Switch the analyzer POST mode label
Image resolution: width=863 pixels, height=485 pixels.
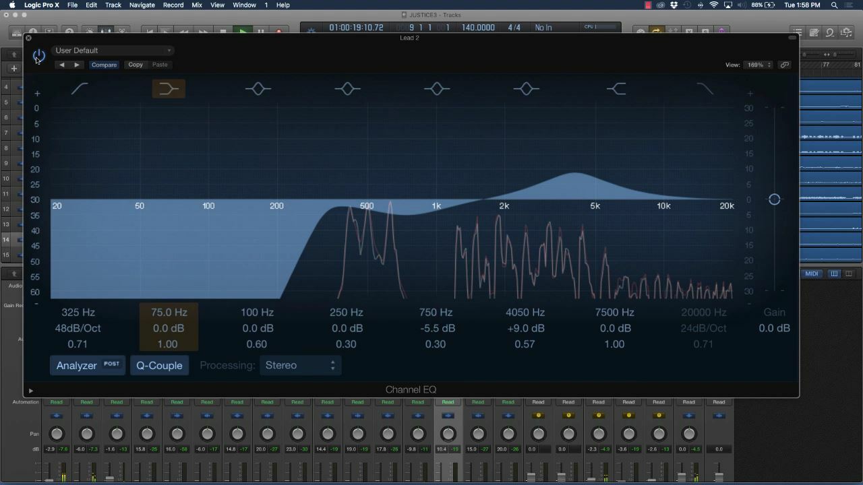click(111, 364)
